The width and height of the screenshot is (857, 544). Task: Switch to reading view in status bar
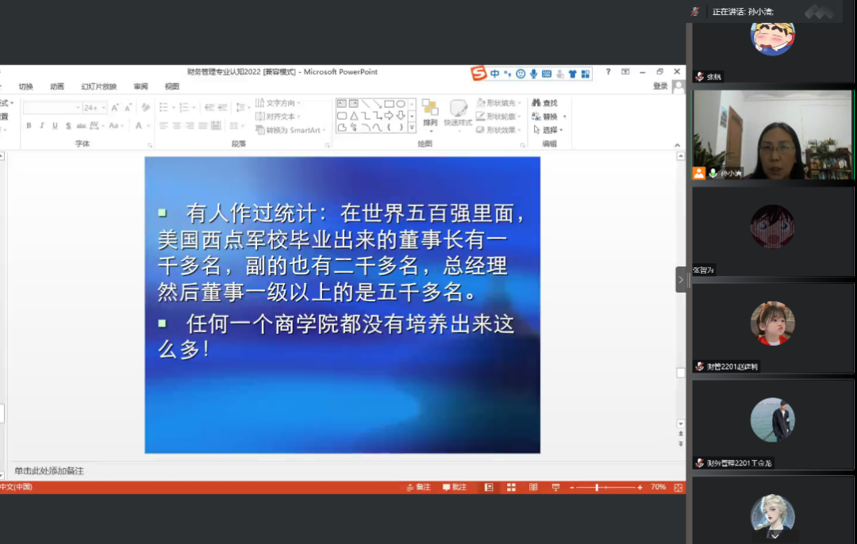(x=533, y=487)
